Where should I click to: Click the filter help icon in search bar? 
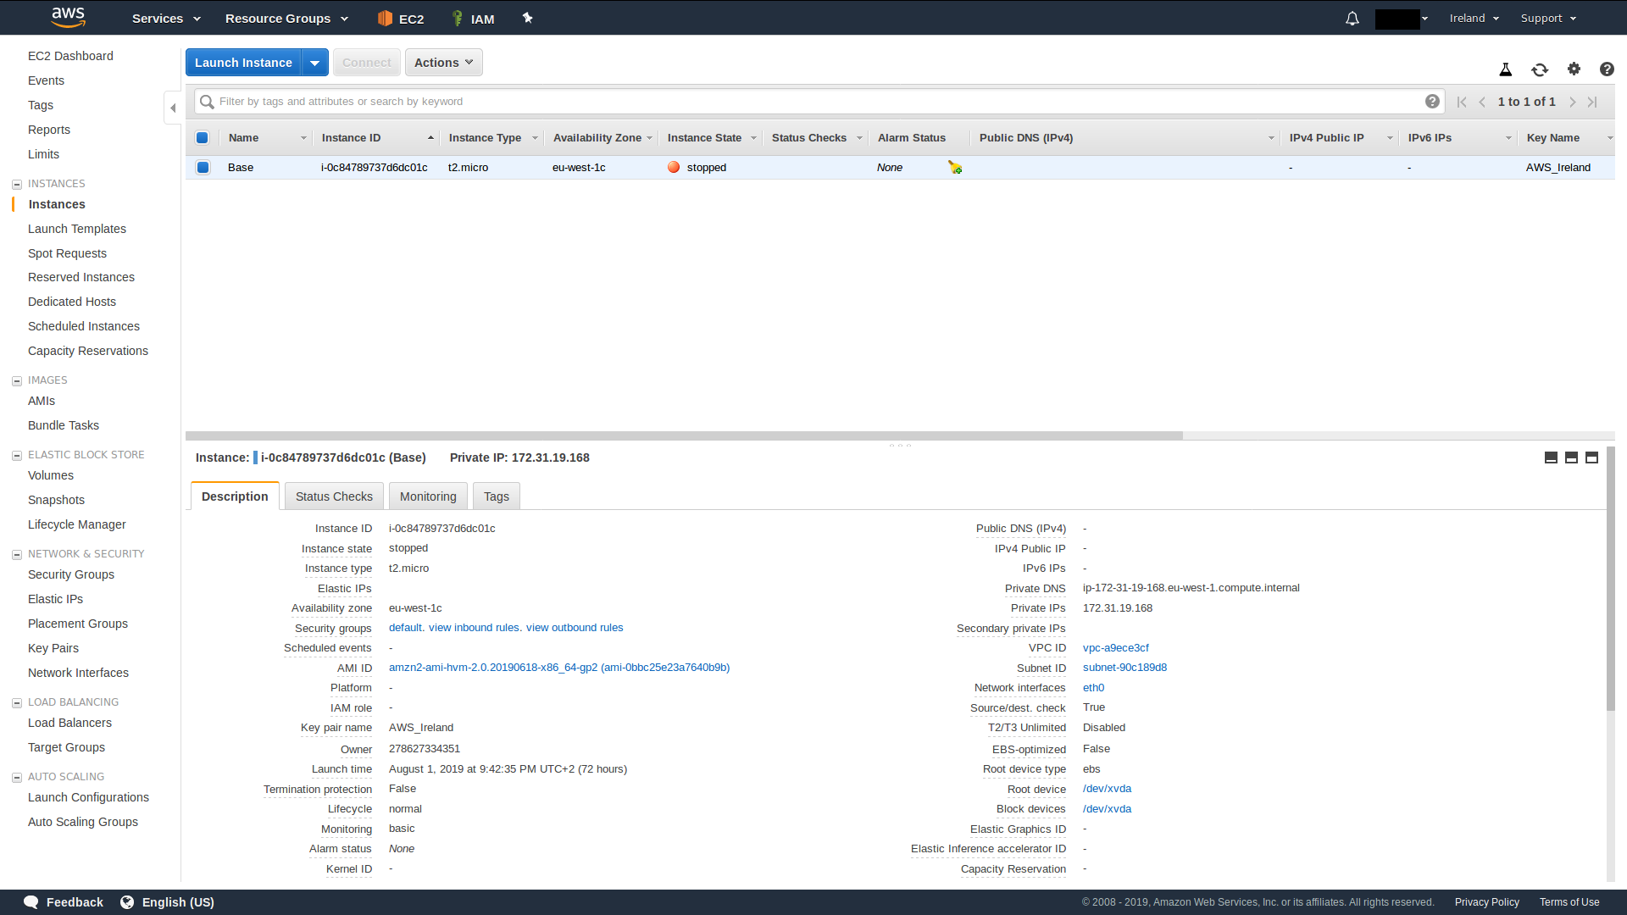[1432, 102]
